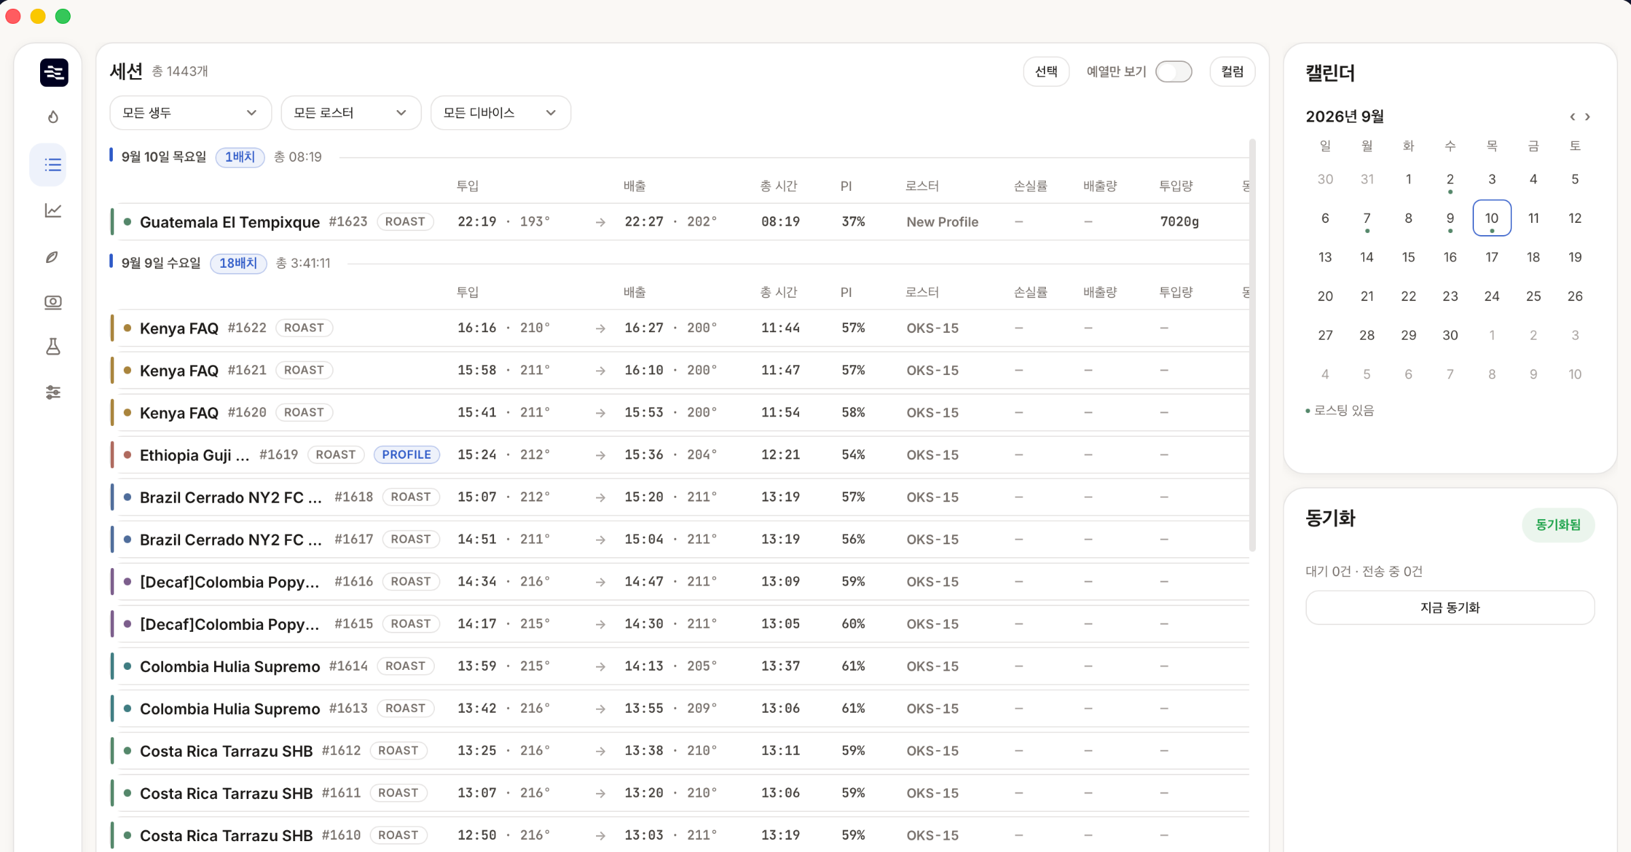Viewport: 1631px width, 852px height.
Task: Click the green dot of Guatemala El Tempixque
Action: tap(127, 221)
